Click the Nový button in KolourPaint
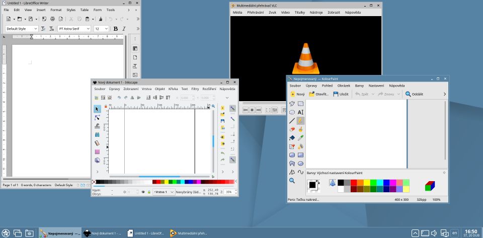The image size is (483, 238). [x=297, y=94]
